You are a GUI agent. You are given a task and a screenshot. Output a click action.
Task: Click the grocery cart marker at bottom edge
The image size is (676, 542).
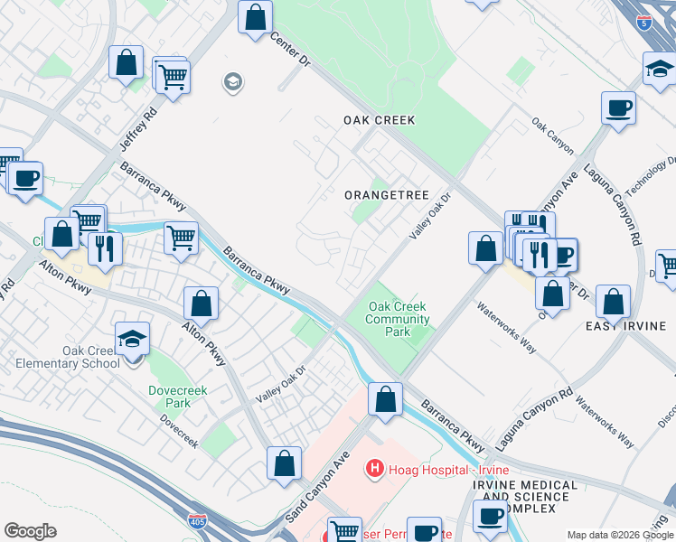pos(344,529)
